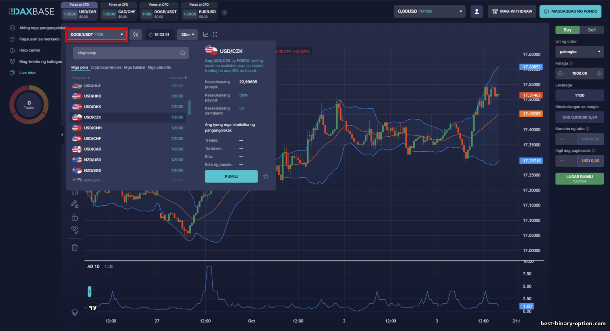Click the candlestick chart type icon
This screenshot has width=610, height=331.
point(136,34)
